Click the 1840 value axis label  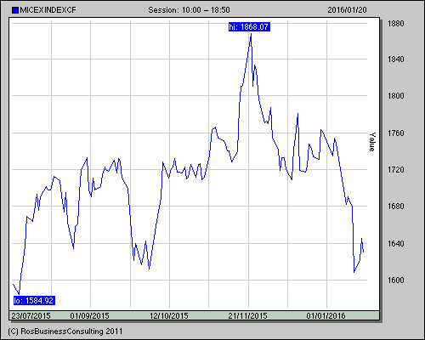tap(396, 59)
